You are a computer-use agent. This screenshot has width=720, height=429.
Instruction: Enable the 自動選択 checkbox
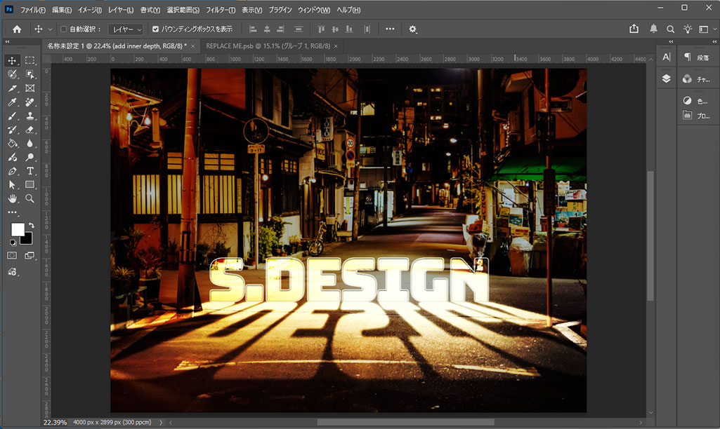[x=64, y=29]
